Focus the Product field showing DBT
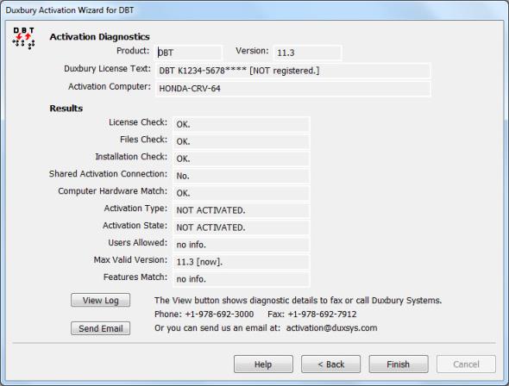 (x=189, y=53)
